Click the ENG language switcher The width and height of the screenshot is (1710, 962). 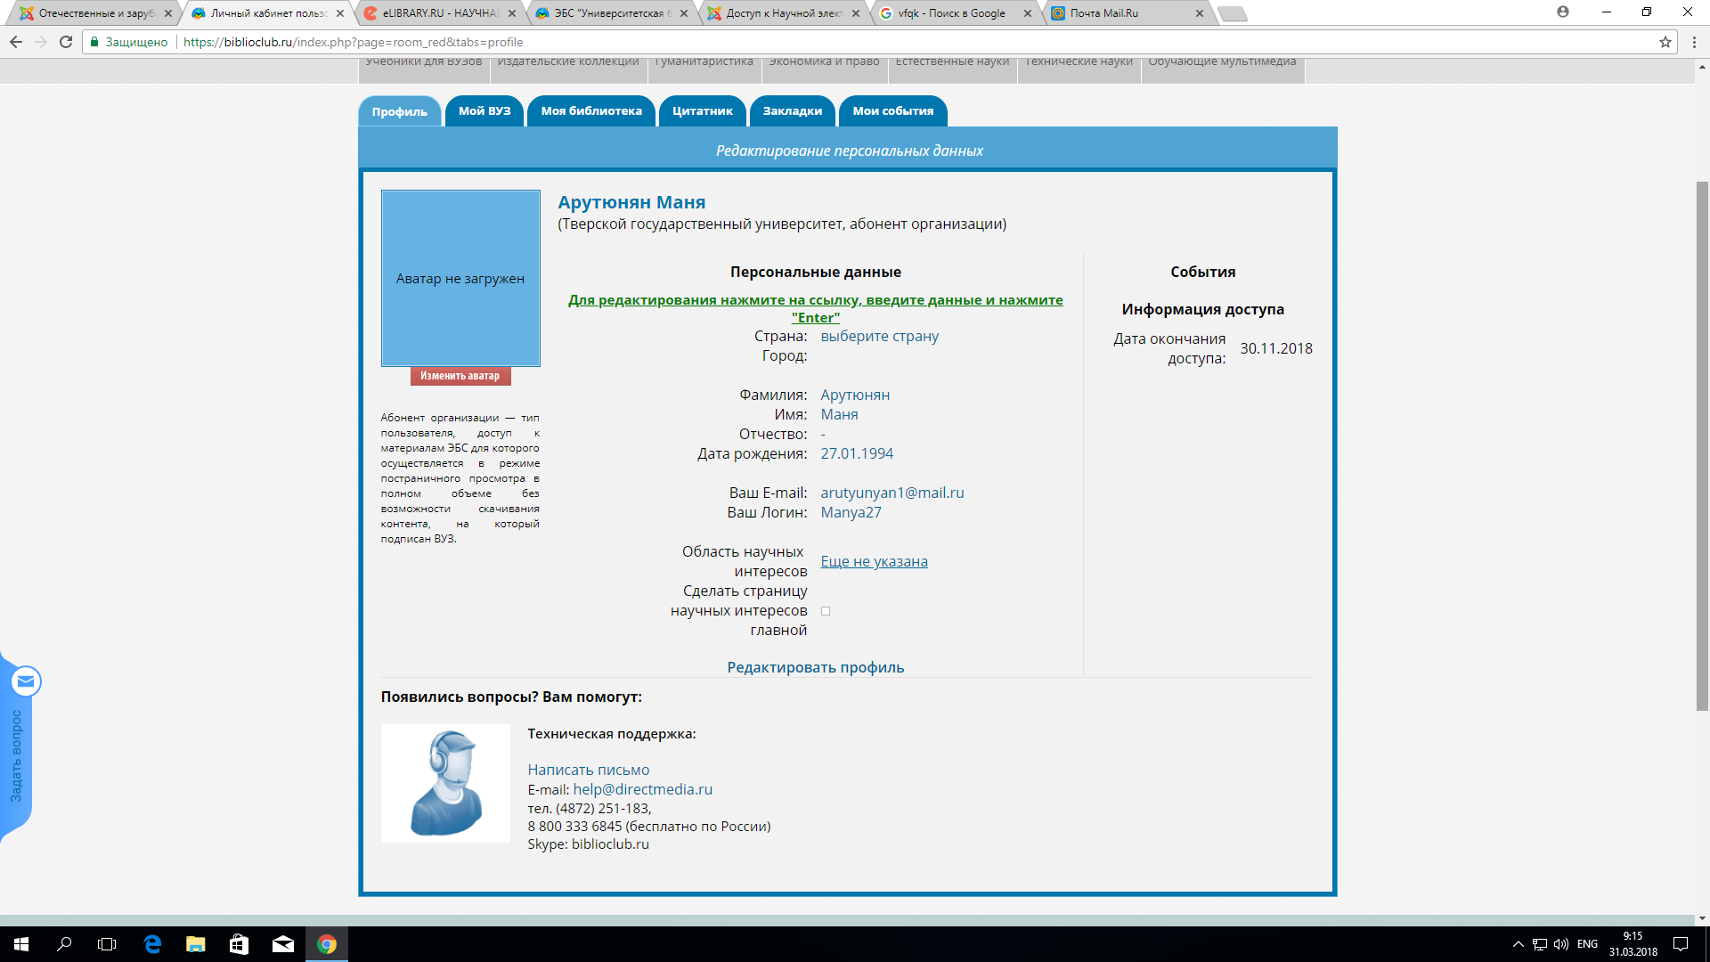(1587, 944)
